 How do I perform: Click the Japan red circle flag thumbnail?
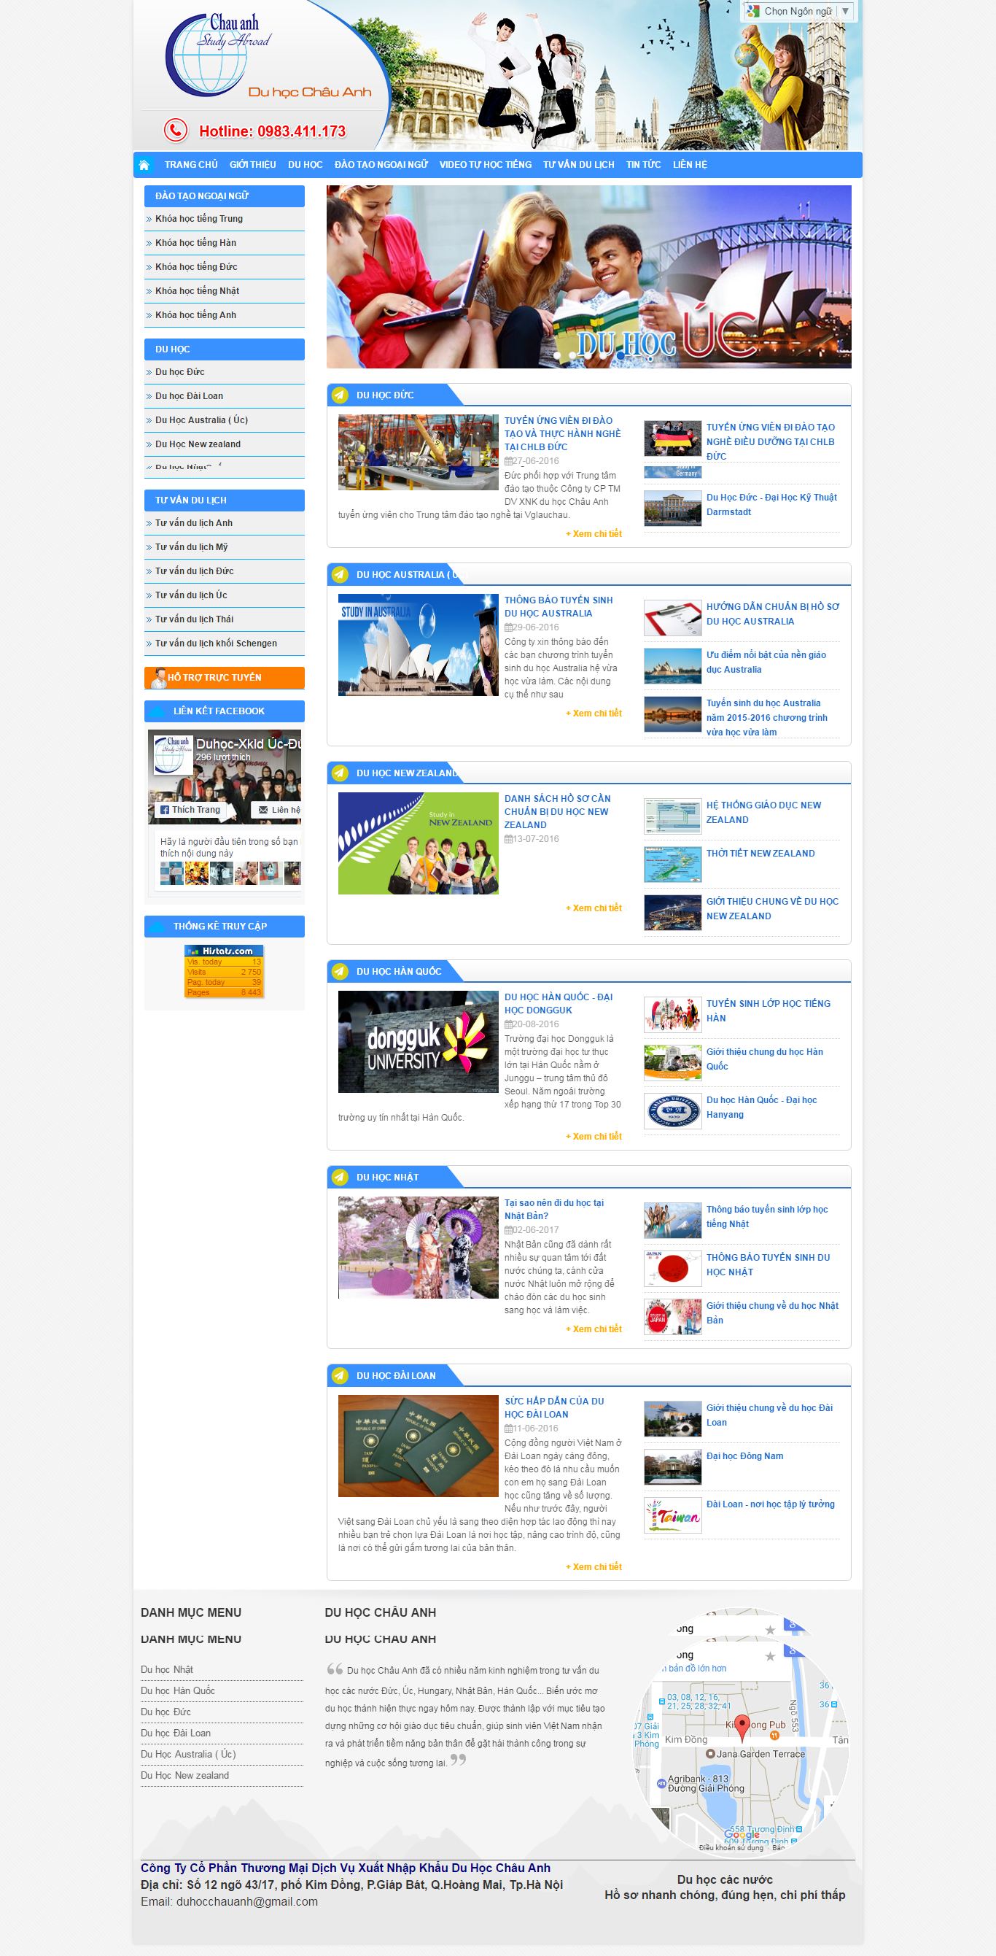click(672, 1269)
